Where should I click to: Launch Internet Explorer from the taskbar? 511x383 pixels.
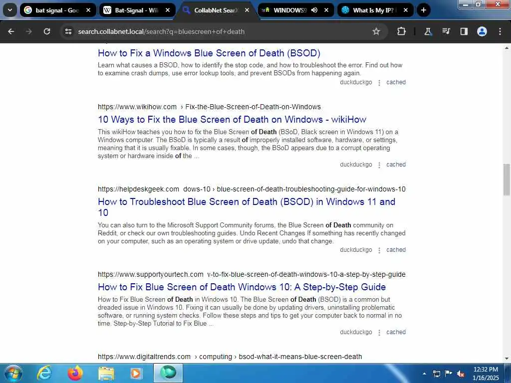coord(44,373)
